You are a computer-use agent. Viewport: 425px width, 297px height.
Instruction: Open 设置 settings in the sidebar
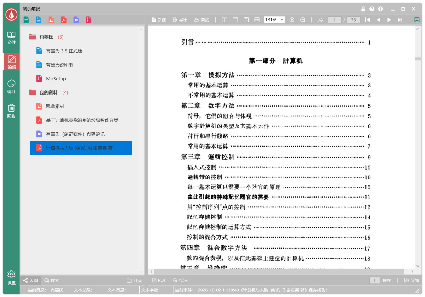11,278
